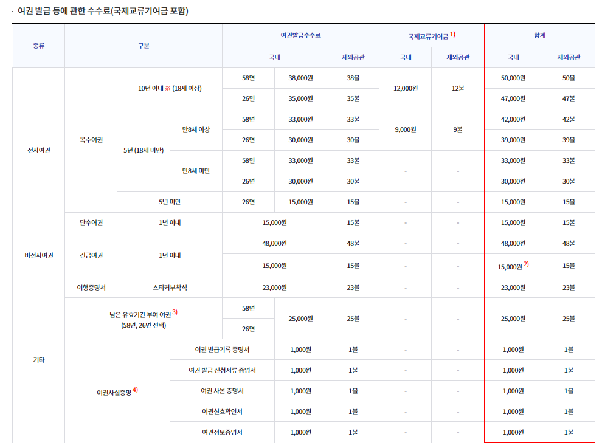Select the '기타' type cell
The height and width of the screenshot is (448, 602).
[38, 360]
